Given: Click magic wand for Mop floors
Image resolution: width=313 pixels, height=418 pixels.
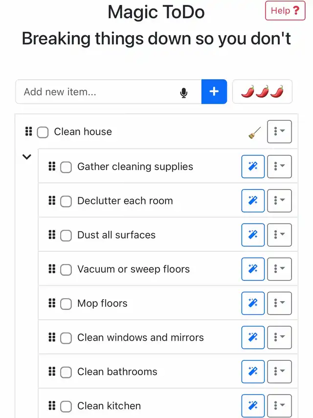Looking at the screenshot, I should [253, 304].
